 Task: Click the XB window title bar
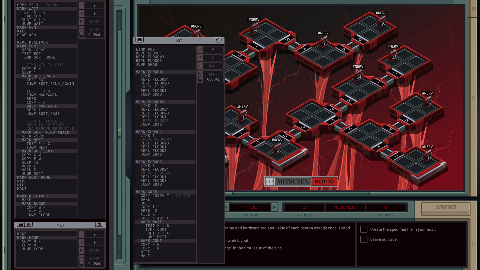click(x=60, y=225)
